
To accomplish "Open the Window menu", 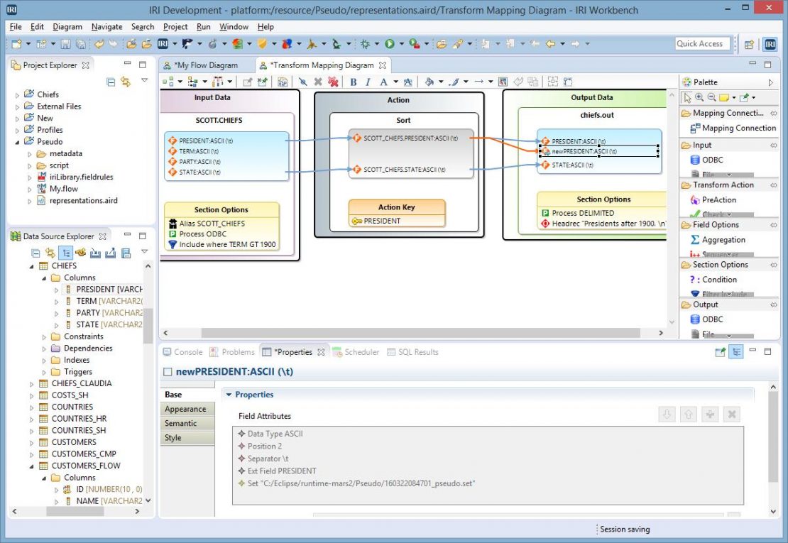I will [x=234, y=27].
